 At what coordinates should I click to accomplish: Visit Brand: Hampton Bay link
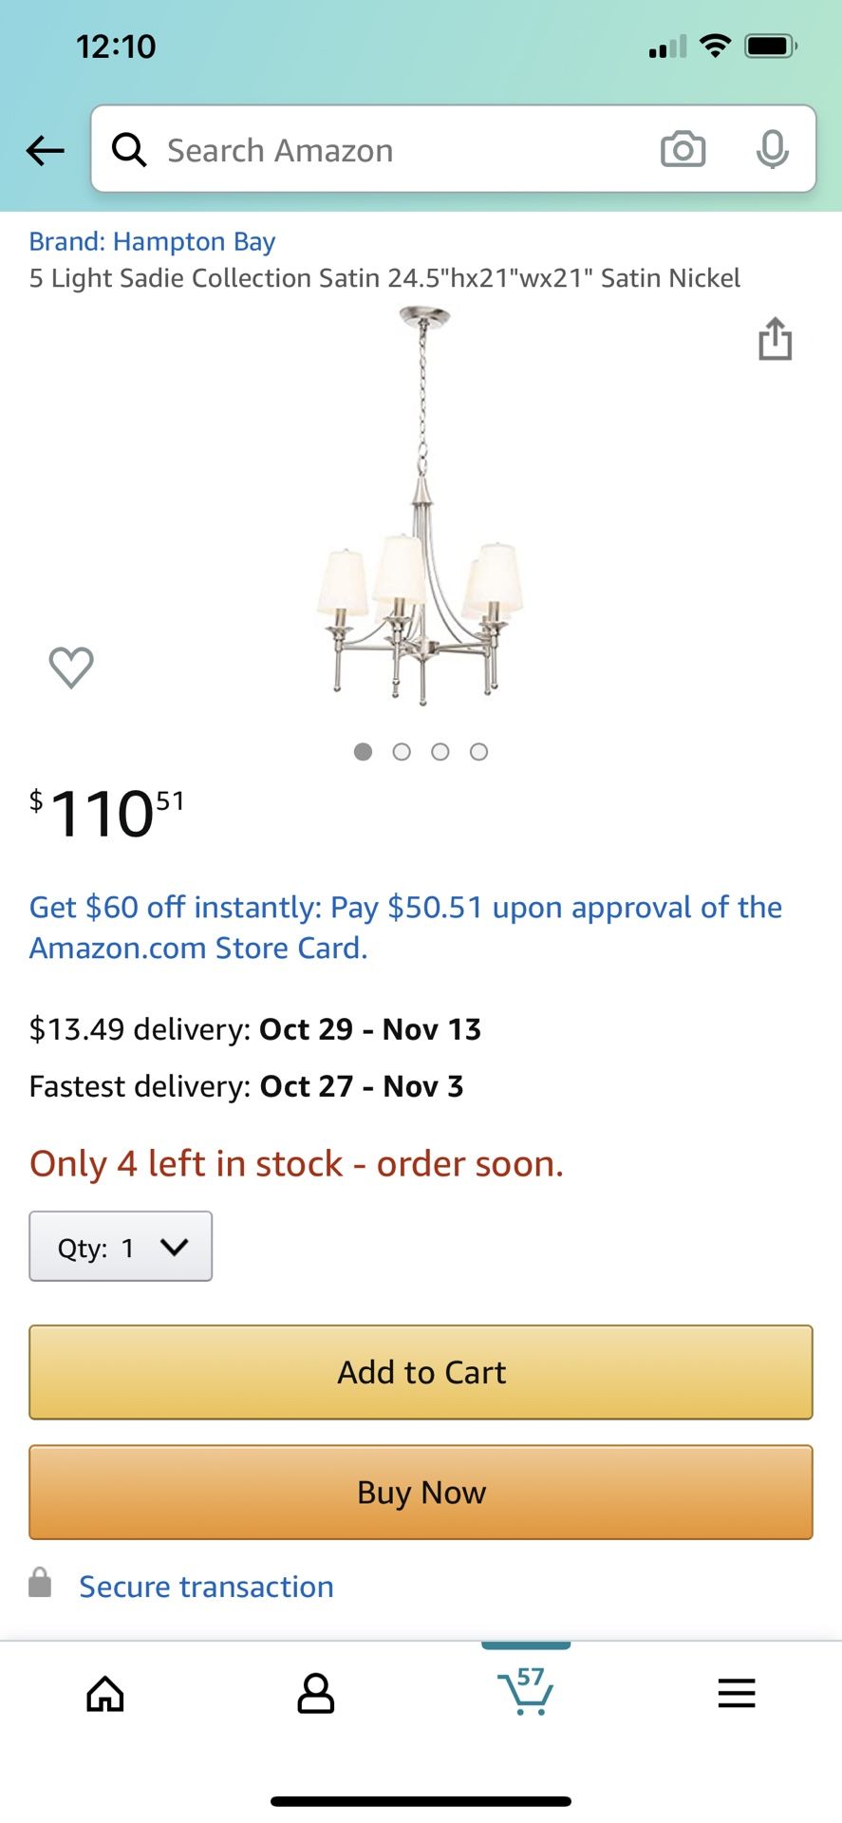(x=152, y=241)
